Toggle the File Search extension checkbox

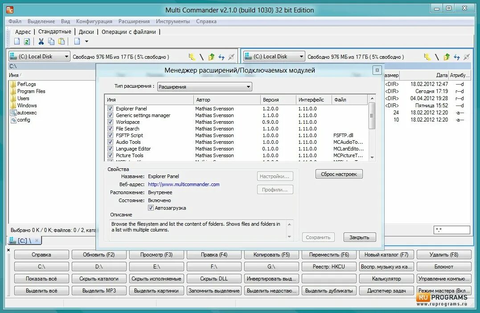tap(110, 129)
